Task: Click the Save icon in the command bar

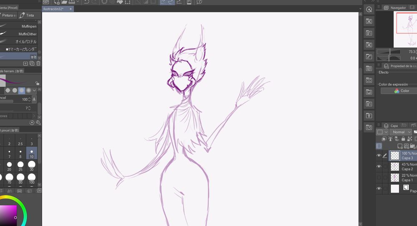Action: [72, 2]
